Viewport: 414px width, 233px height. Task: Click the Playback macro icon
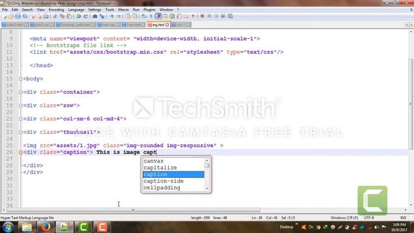point(216,16)
